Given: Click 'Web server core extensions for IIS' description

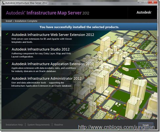Looking at the screenshot, I should (x=42, y=40).
